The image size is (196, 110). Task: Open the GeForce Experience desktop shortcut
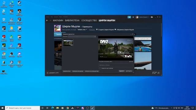[x=4, y=47]
